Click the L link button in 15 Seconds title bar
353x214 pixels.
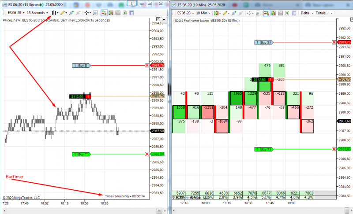pyautogui.click(x=131, y=3)
